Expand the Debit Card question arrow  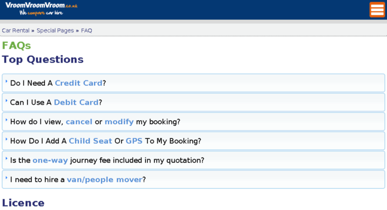(x=6, y=100)
